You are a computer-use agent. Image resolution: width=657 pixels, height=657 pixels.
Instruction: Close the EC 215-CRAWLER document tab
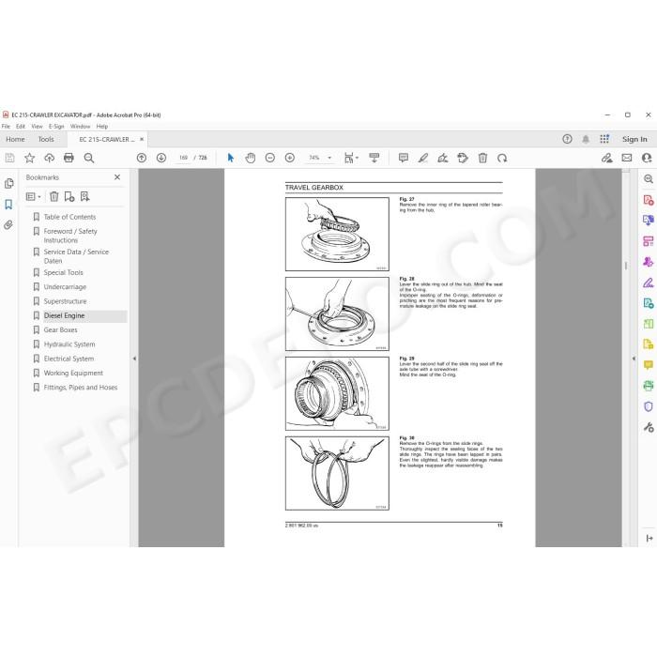coord(142,139)
